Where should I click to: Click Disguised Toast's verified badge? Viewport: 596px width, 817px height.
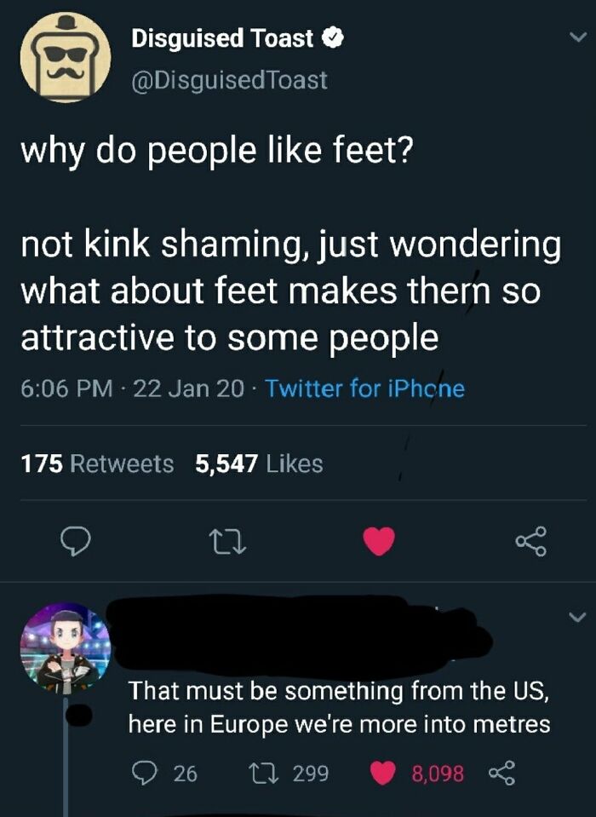click(x=330, y=36)
